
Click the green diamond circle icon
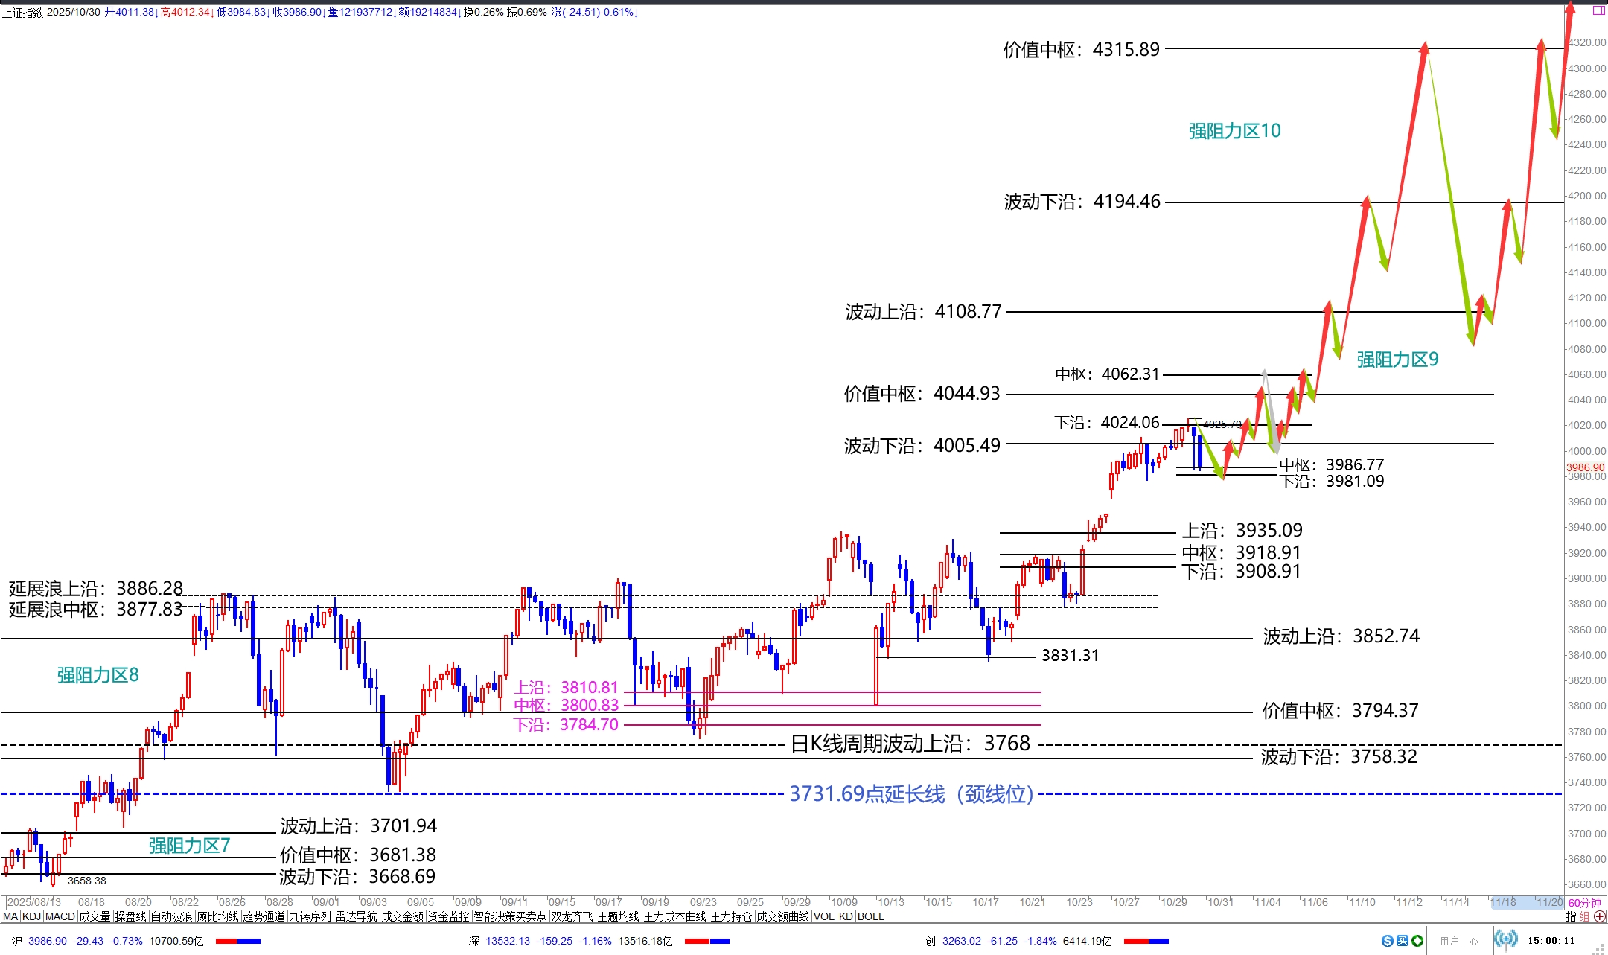tap(1417, 941)
